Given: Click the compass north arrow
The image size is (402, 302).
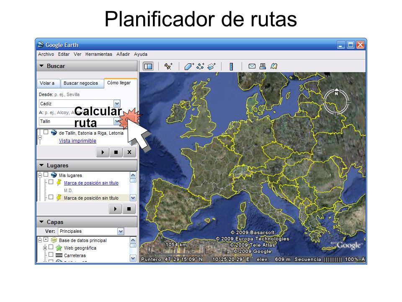Looking at the screenshot, I should pyautogui.click(x=336, y=91).
